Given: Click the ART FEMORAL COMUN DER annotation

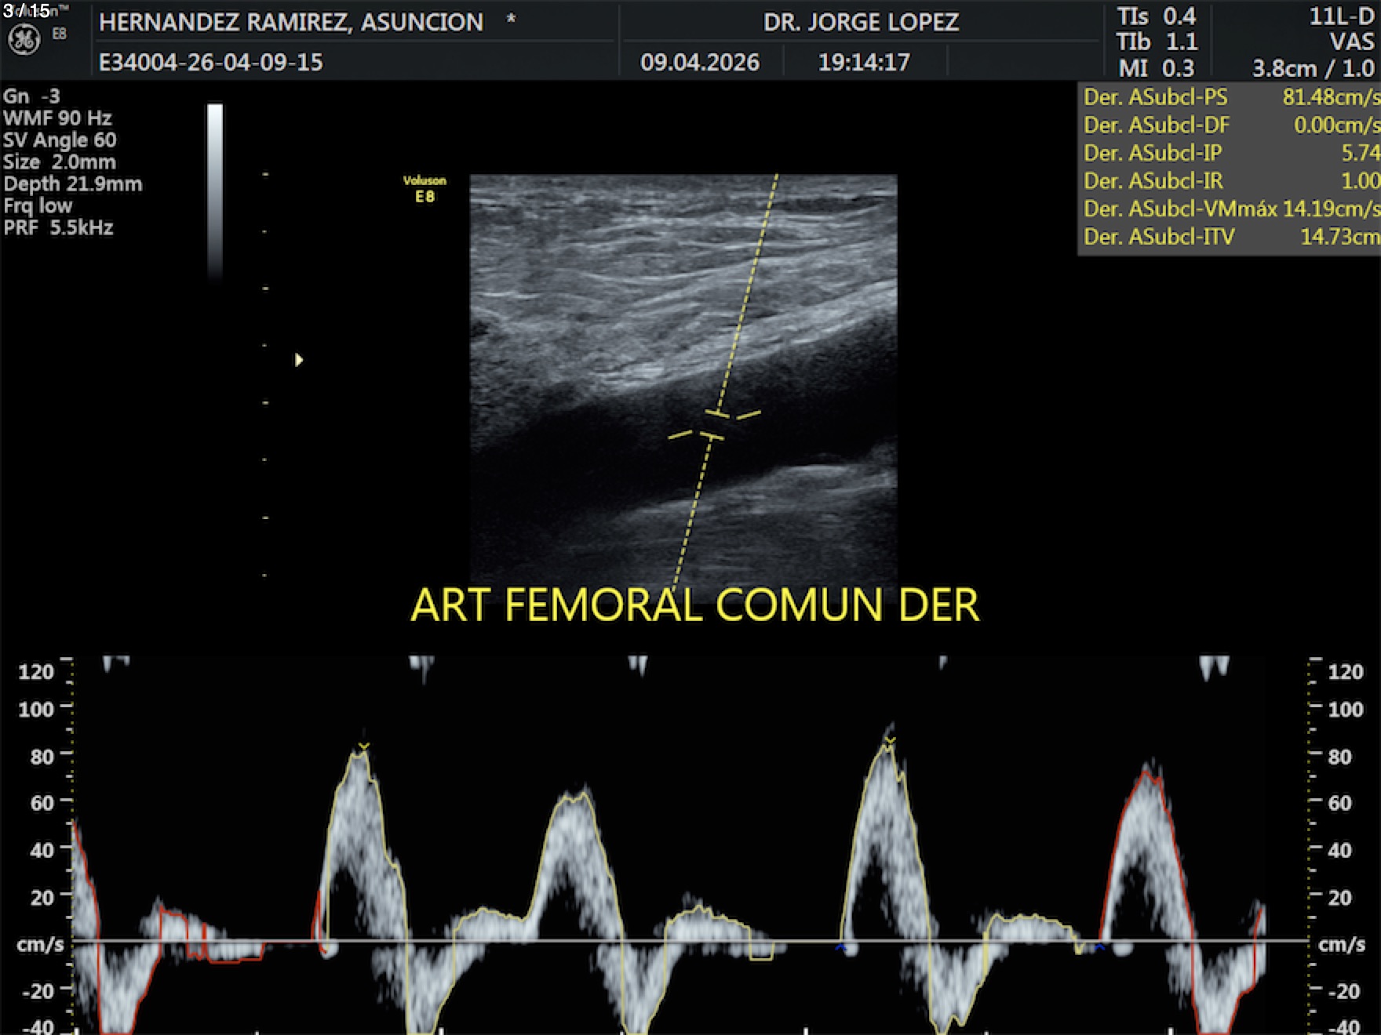Looking at the screenshot, I should click(x=694, y=605).
